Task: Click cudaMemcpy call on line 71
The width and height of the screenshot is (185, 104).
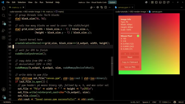Action: point(22,68)
